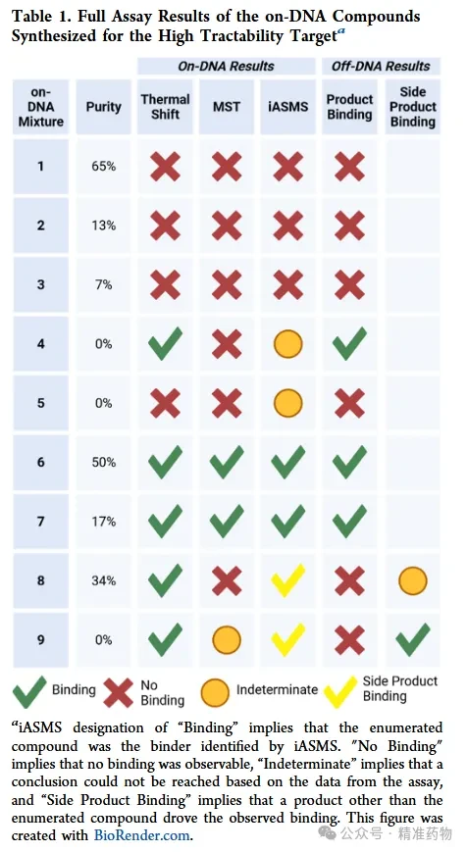Click mixture 9 Side Product Binding green check
The image size is (467, 852).
(413, 639)
